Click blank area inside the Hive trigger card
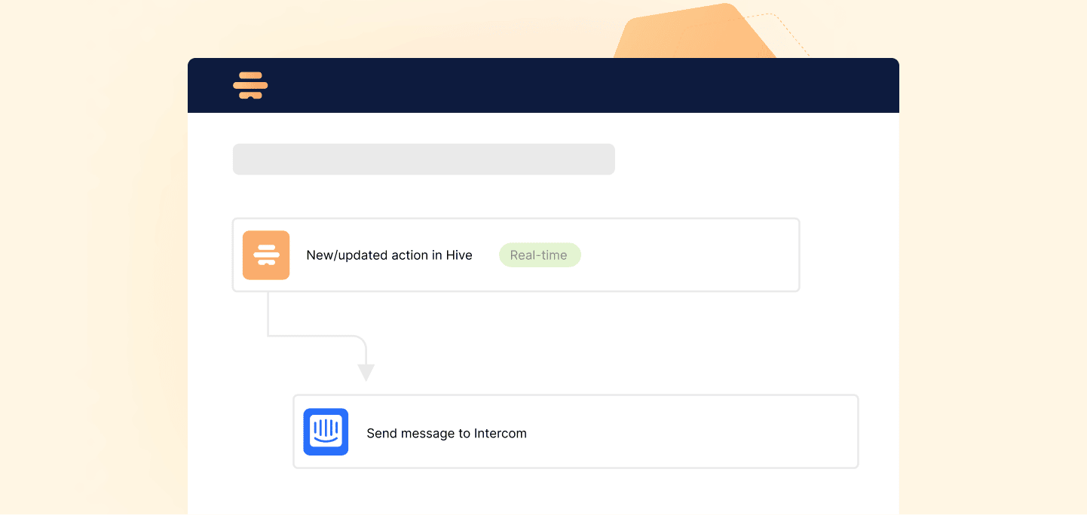The image size is (1087, 515). coord(686,255)
